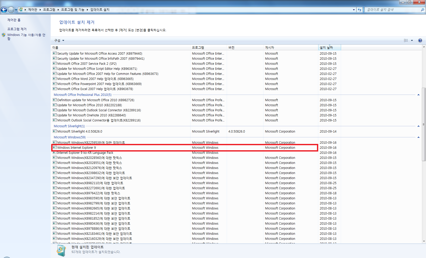This screenshot has width=426, height=258.
Task: Click icon of Definition update KB982726
Action: (55, 100)
